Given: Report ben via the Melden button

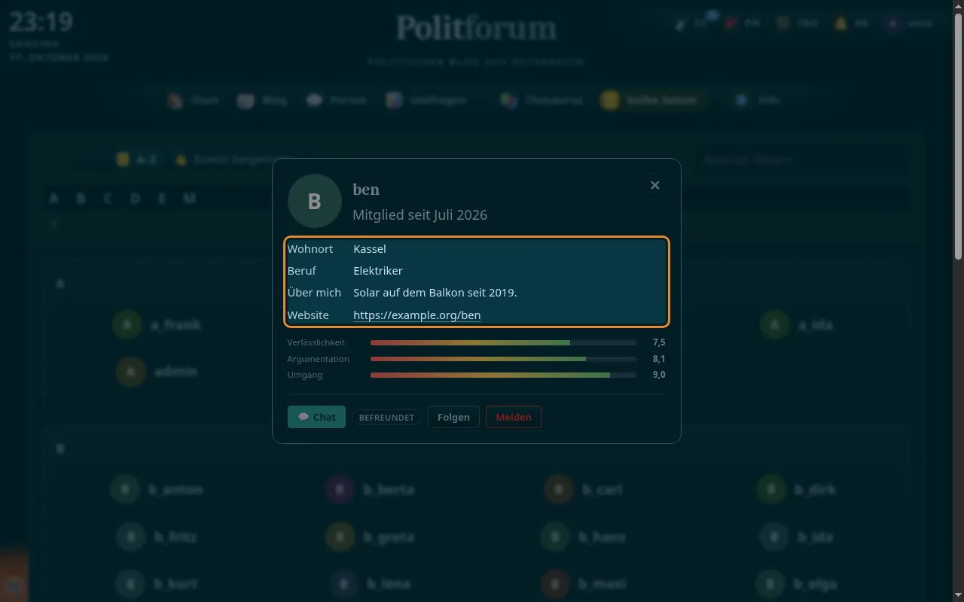Looking at the screenshot, I should (x=513, y=417).
